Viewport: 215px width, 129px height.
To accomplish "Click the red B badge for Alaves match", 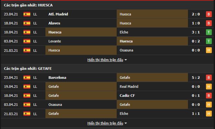I will click(209, 23).
